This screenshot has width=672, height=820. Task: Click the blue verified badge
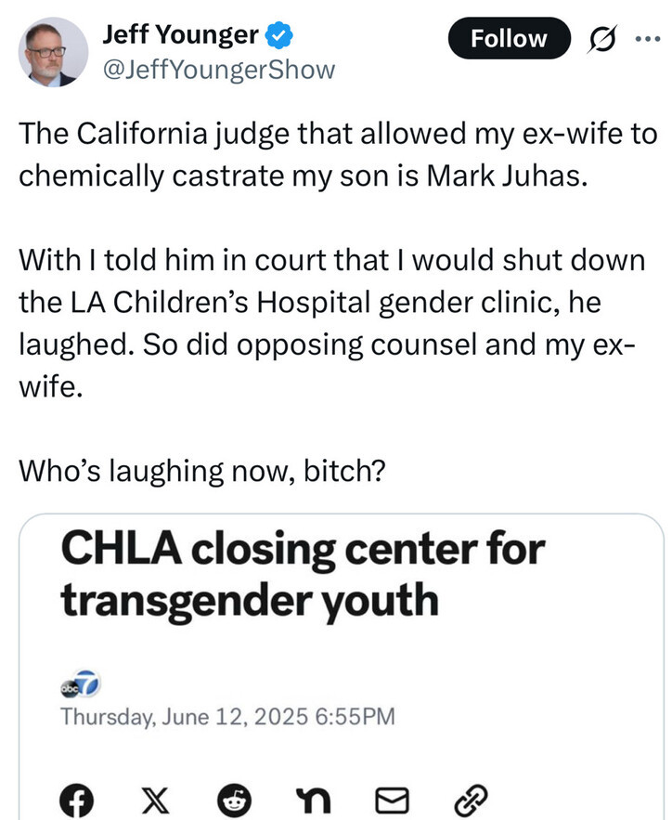click(x=278, y=36)
